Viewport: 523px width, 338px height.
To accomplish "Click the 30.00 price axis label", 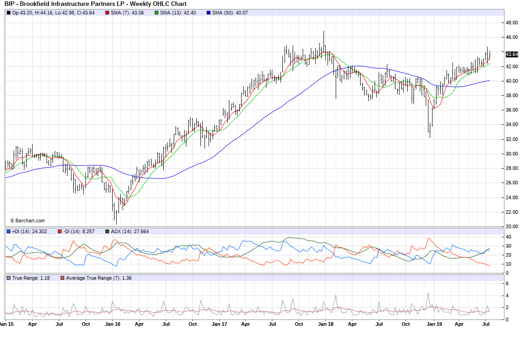I will 512,154.
